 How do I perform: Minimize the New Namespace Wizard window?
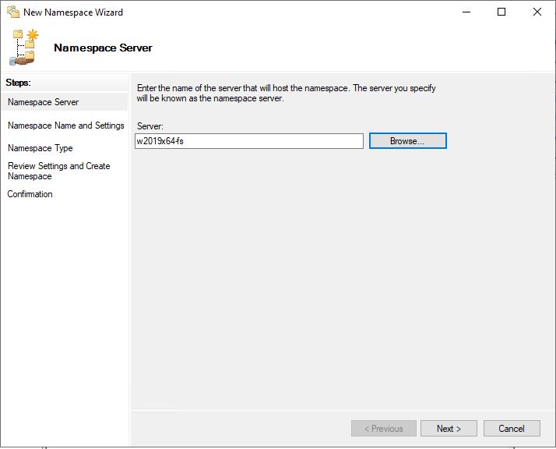pyautogui.click(x=466, y=12)
